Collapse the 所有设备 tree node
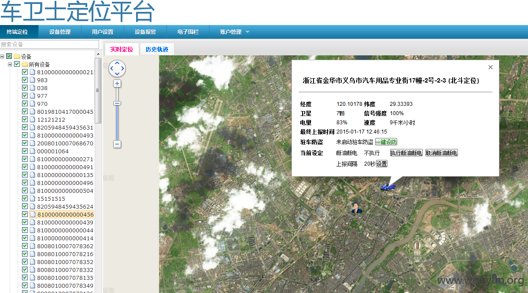 (10, 64)
